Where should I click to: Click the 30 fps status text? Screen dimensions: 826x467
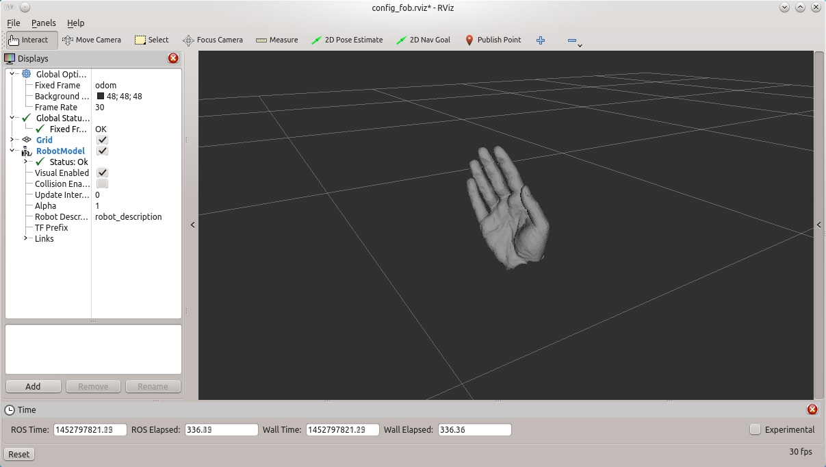801,452
